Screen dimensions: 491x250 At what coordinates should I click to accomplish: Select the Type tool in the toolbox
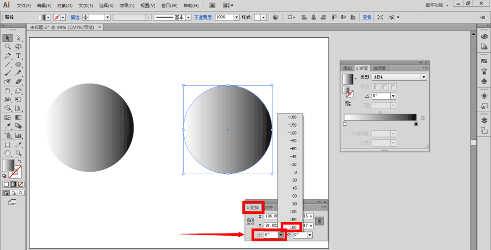pyautogui.click(x=18, y=56)
